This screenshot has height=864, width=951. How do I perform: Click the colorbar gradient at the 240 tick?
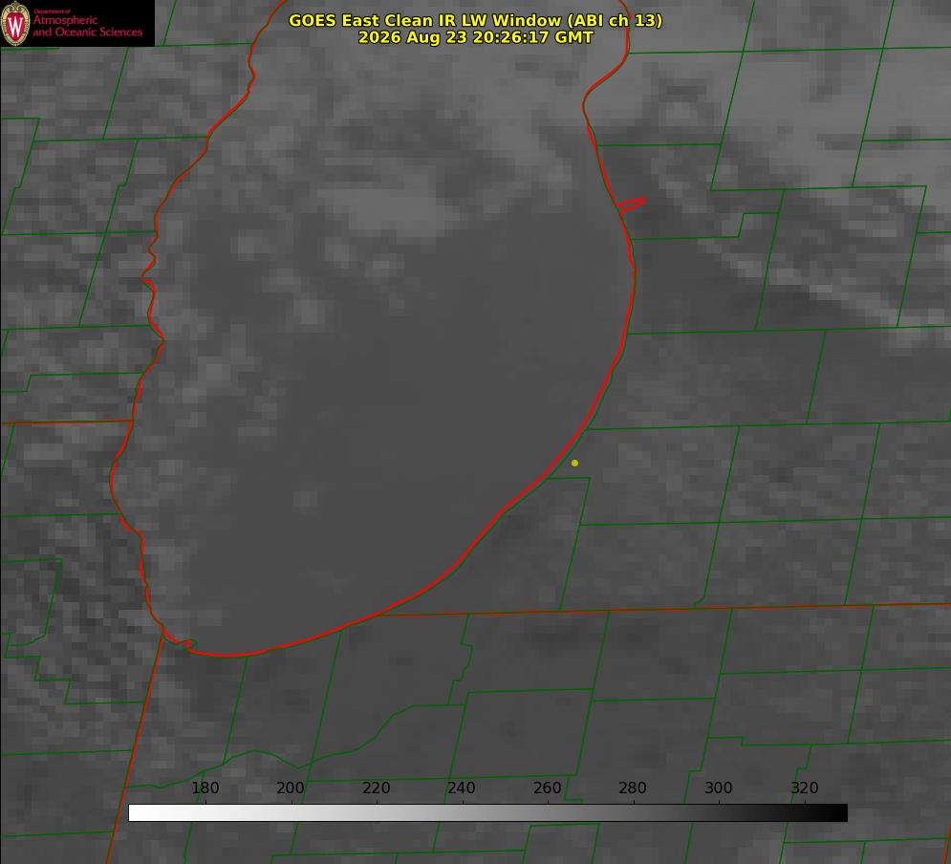pyautogui.click(x=463, y=813)
